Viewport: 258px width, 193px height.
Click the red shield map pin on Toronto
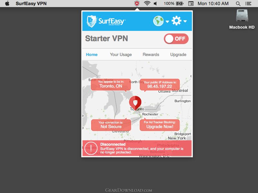(135, 103)
